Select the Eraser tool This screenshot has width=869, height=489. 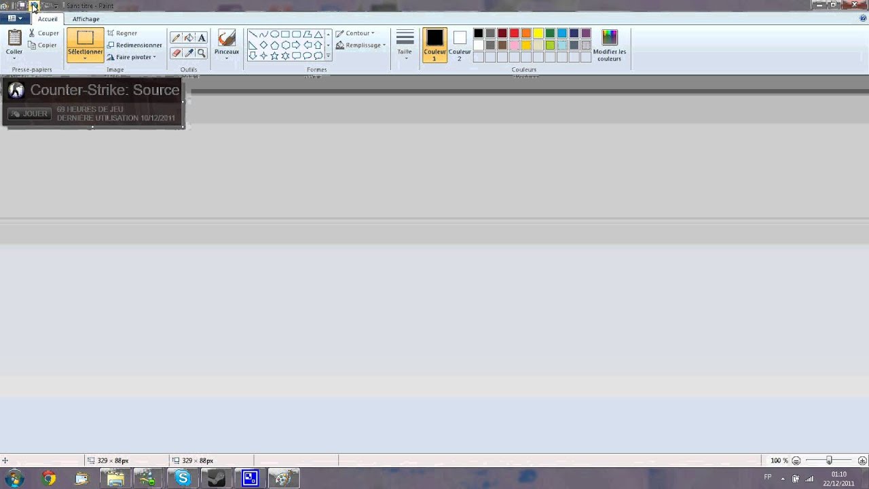coord(176,53)
